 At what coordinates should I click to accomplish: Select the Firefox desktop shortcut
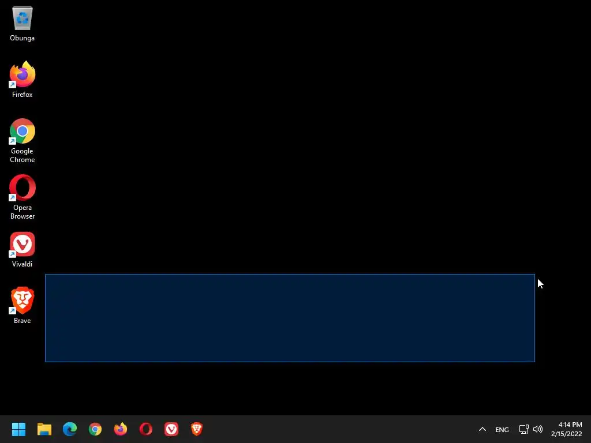pyautogui.click(x=23, y=80)
